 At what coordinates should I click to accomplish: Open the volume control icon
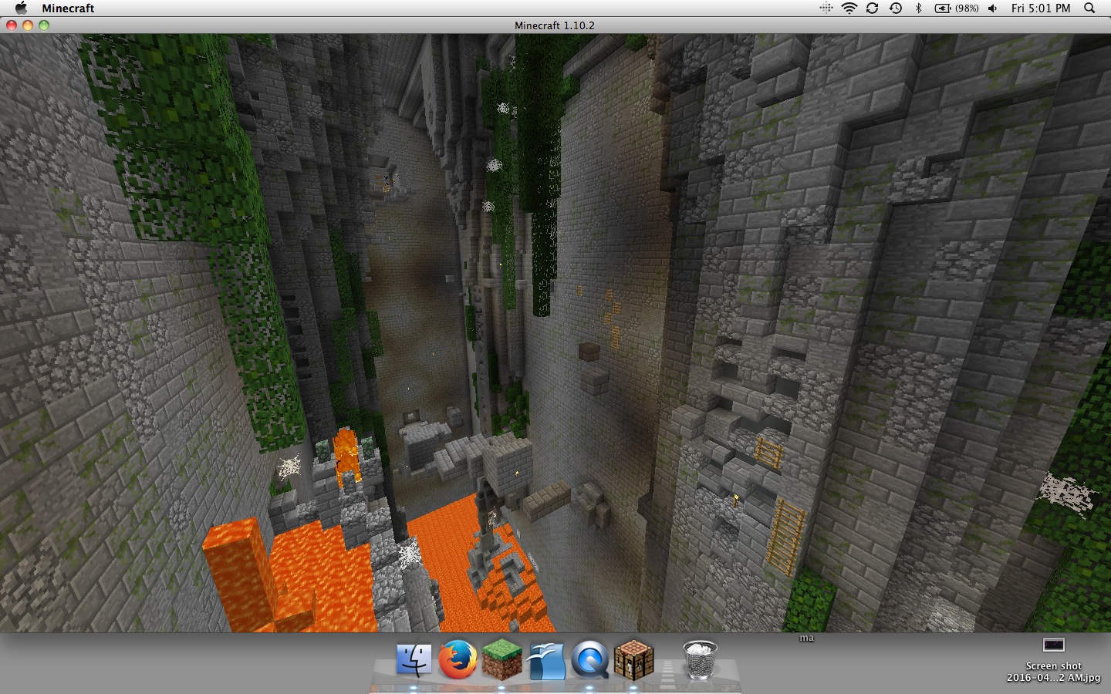point(992,8)
